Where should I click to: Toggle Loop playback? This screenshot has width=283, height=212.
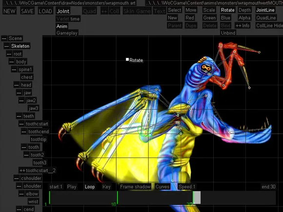tap(90, 187)
